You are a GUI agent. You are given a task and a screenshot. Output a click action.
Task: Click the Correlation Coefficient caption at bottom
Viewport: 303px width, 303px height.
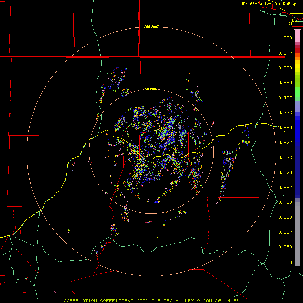click(x=151, y=301)
